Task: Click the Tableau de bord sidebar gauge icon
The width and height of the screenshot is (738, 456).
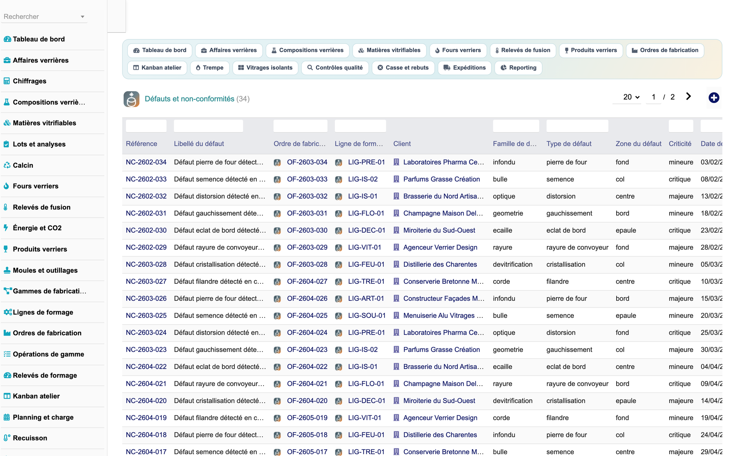Action: coord(7,39)
